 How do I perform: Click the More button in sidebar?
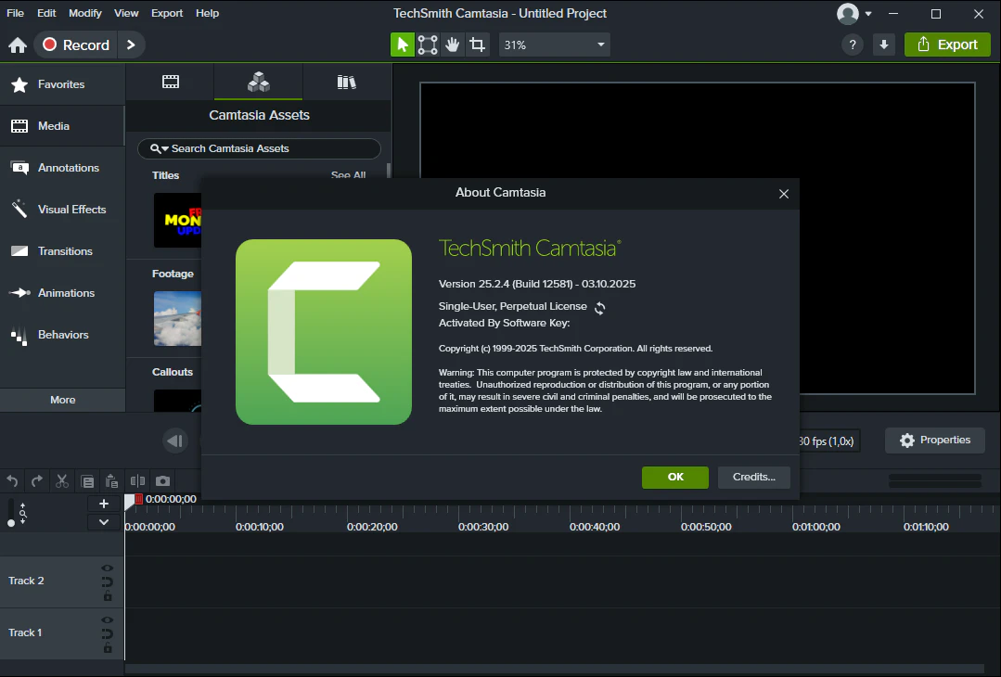point(62,400)
